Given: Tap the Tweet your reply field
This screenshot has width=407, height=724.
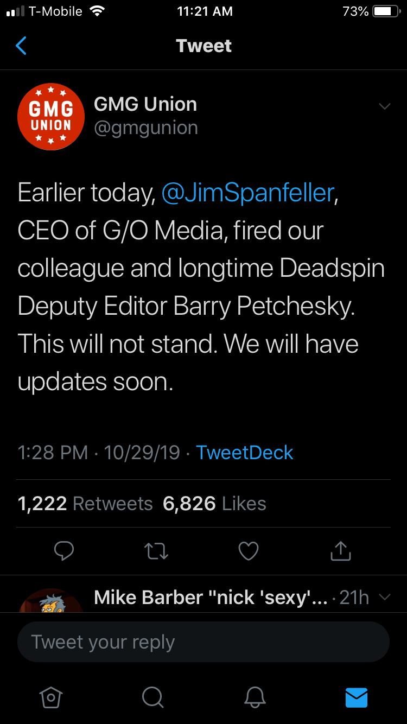Looking at the screenshot, I should (x=203, y=642).
